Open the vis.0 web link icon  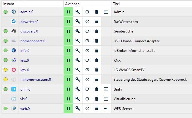[x=106, y=99]
